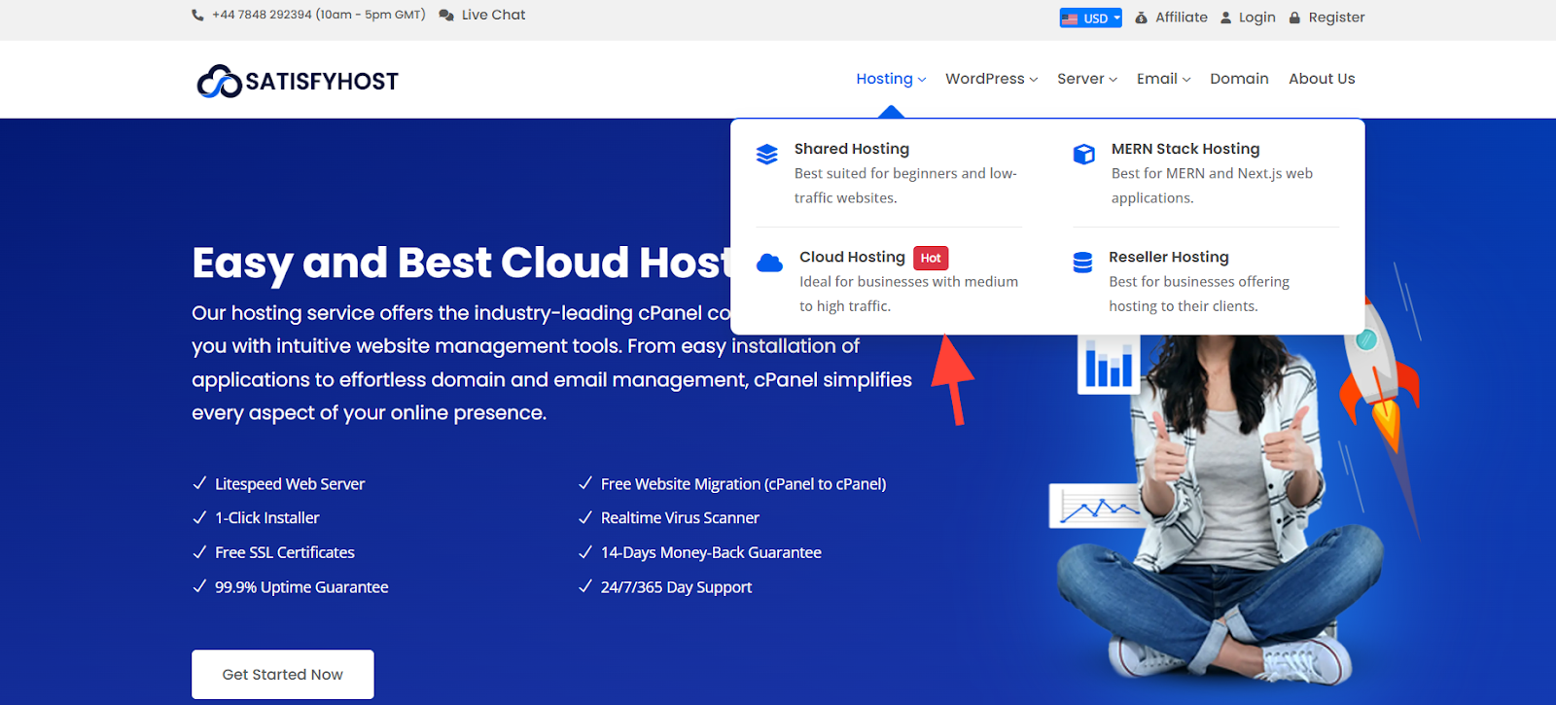Click the Free SSL Certificates feature

(285, 552)
